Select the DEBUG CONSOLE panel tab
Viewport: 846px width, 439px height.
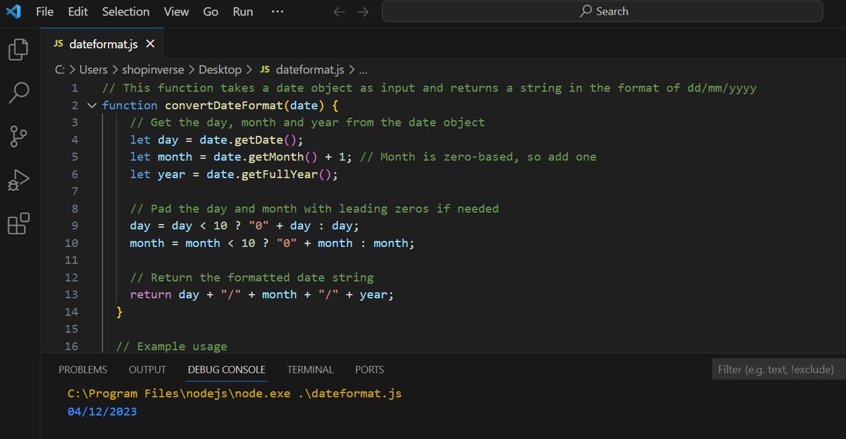226,370
